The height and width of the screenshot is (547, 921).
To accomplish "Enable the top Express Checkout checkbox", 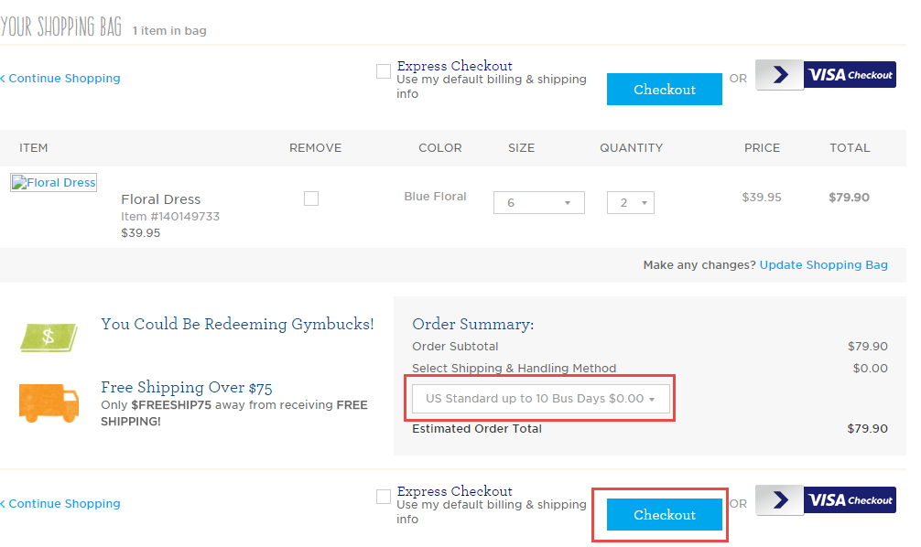I will tap(384, 71).
